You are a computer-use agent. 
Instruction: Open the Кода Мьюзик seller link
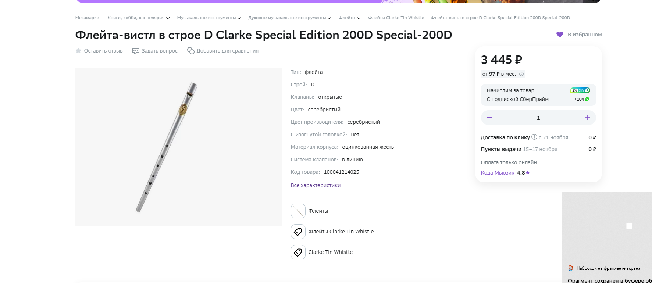497,173
